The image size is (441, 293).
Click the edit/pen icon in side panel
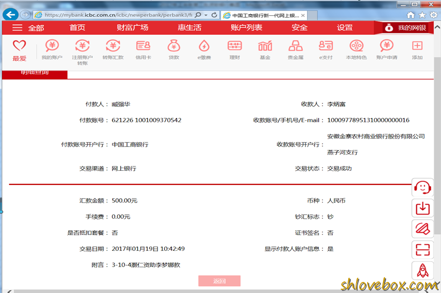[423, 229]
